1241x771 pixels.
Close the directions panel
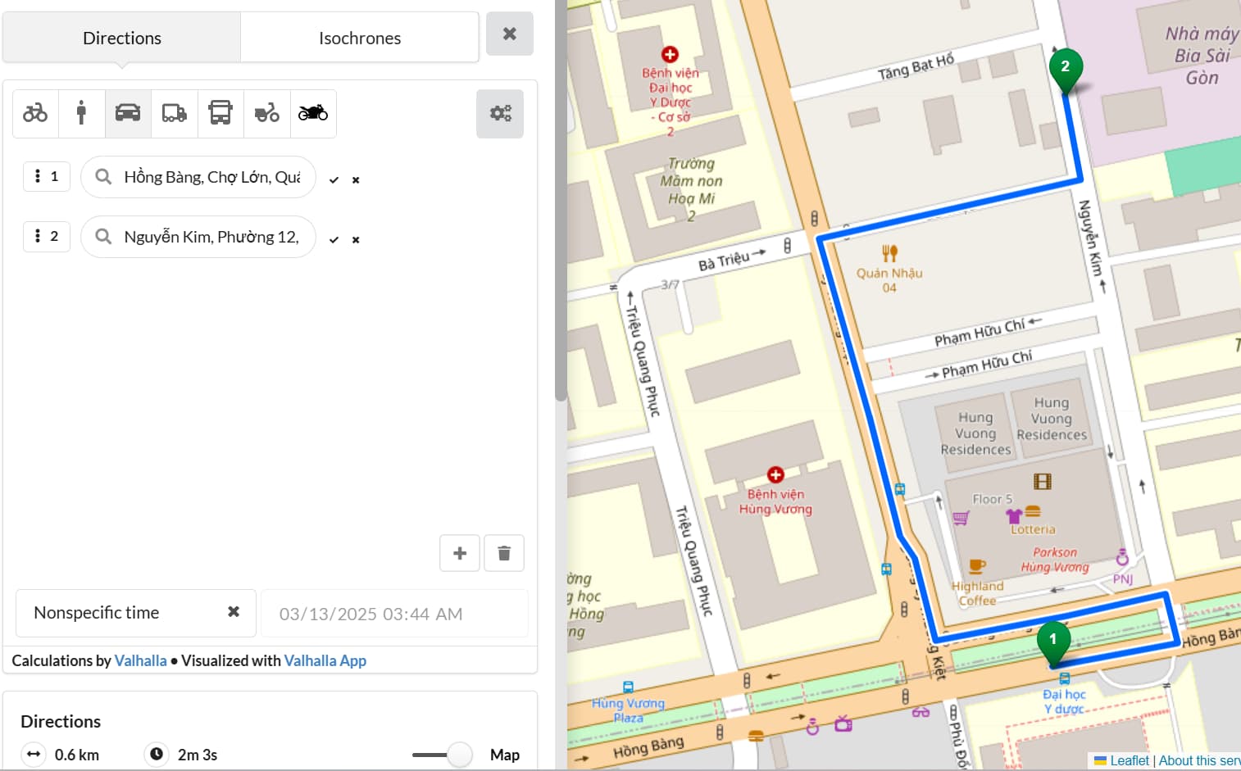tap(510, 34)
